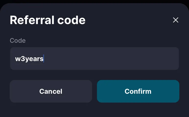This screenshot has width=189, height=117.
Task: Tap Confirm to apply the referral code
Action: point(138,91)
